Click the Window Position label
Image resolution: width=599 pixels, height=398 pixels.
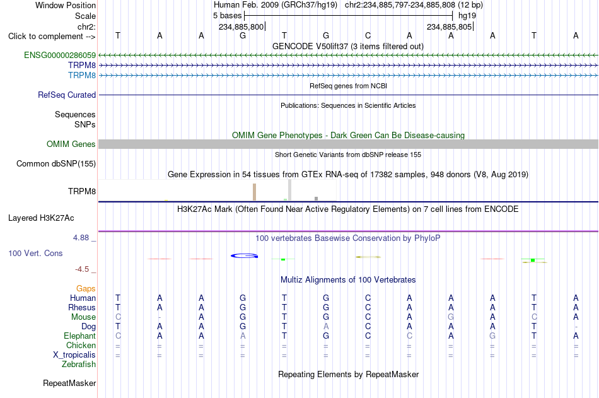66,5
